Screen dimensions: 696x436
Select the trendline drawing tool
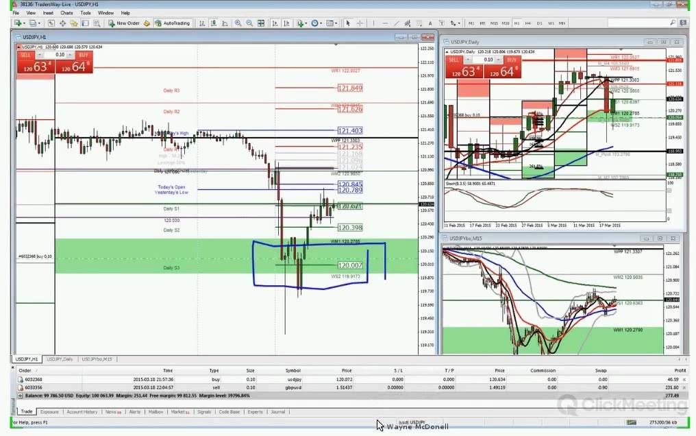click(x=396, y=23)
